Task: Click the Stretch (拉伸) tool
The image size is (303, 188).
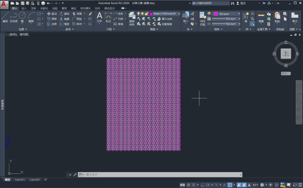Action: [52, 24]
